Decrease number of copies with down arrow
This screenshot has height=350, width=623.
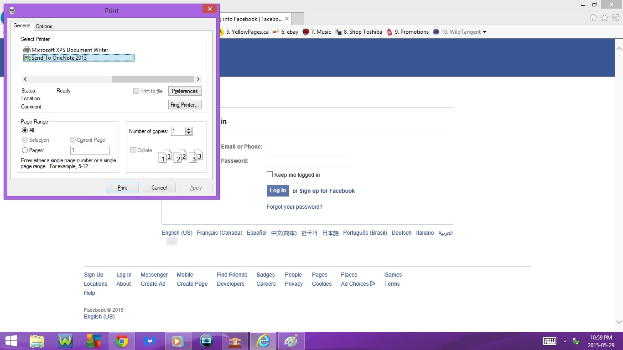coord(189,133)
